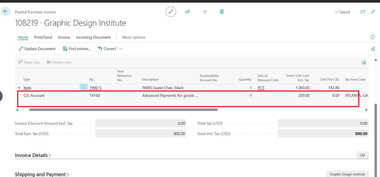Click Update Document button
This screenshot has width=380, height=177.
point(37,49)
